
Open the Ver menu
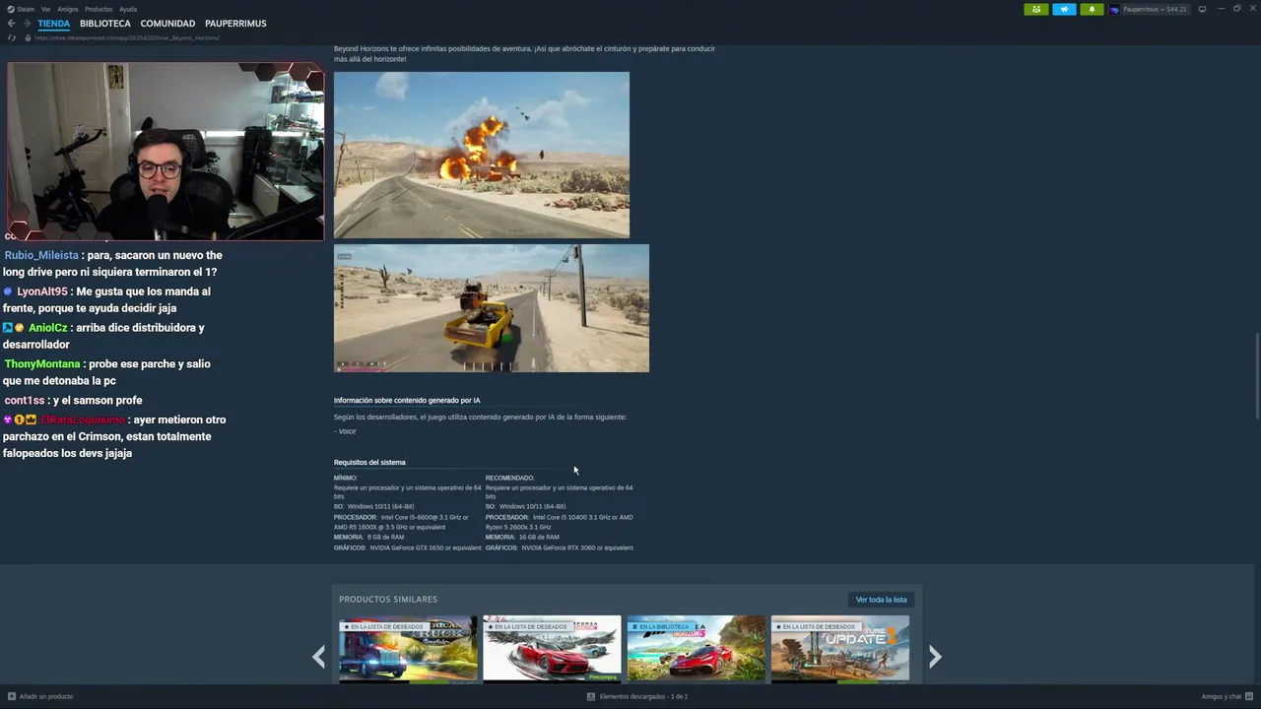[x=45, y=9]
